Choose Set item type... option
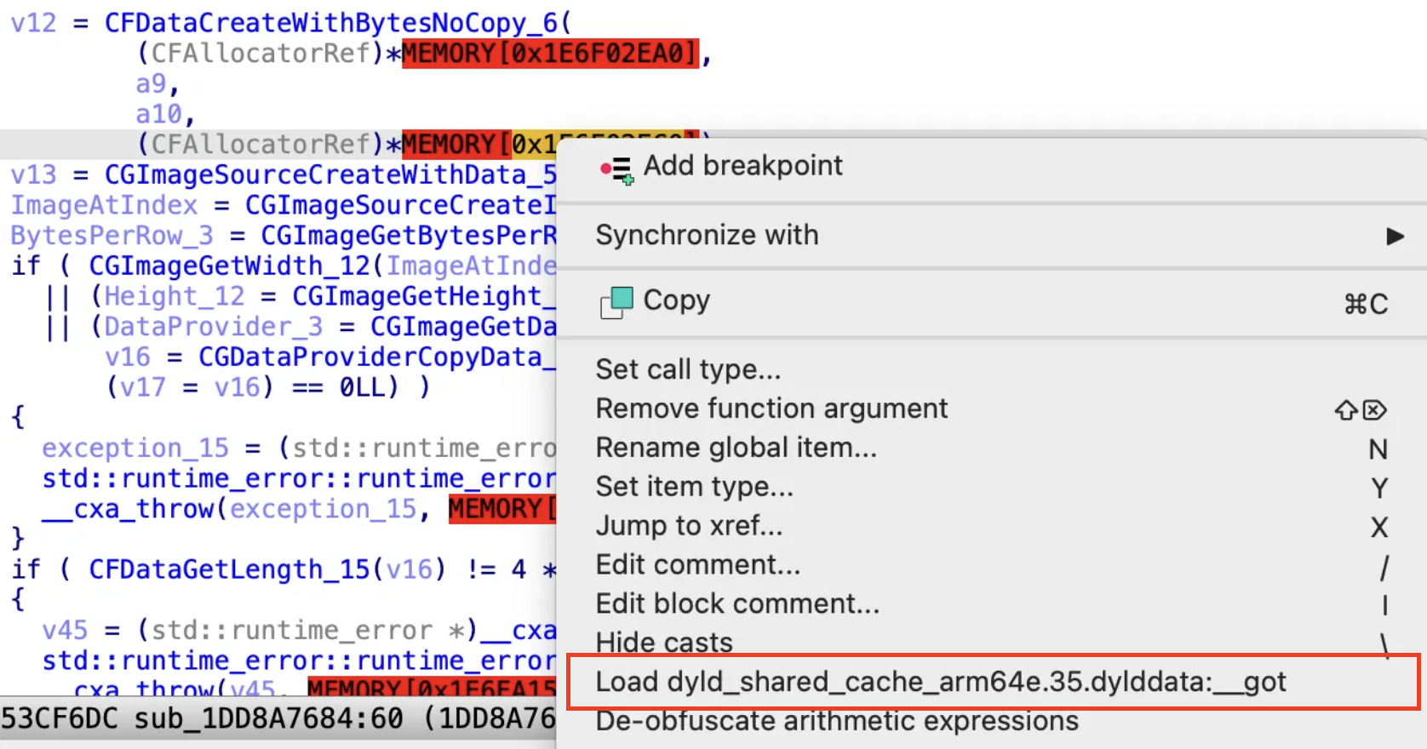 694,487
